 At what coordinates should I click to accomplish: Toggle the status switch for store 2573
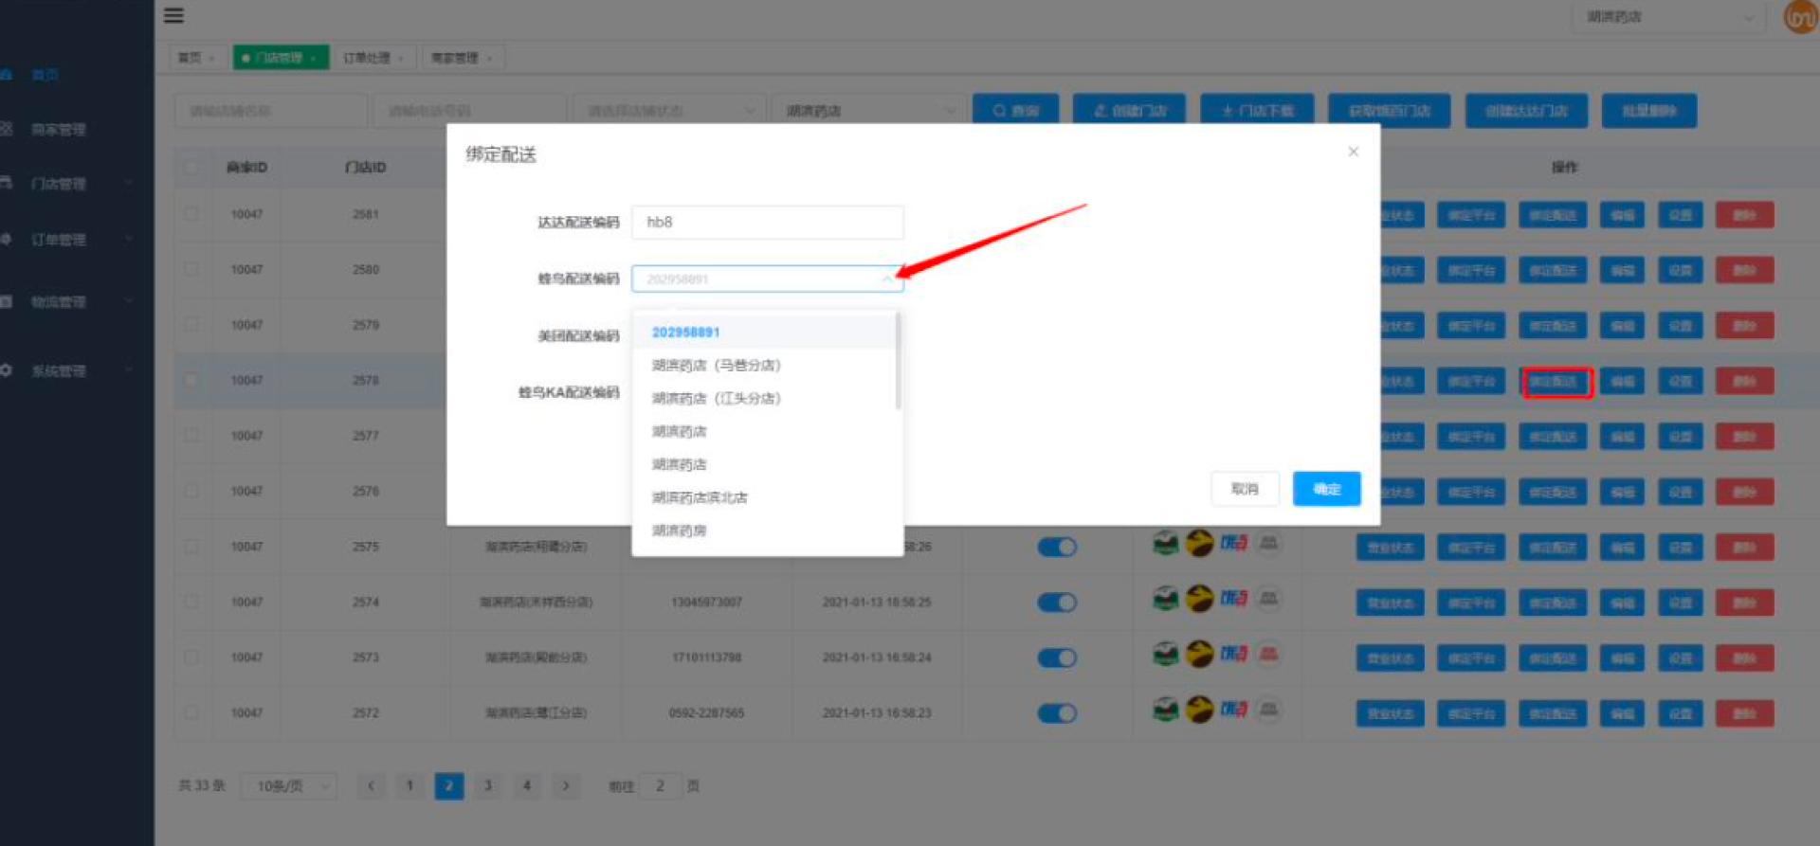(x=1056, y=657)
